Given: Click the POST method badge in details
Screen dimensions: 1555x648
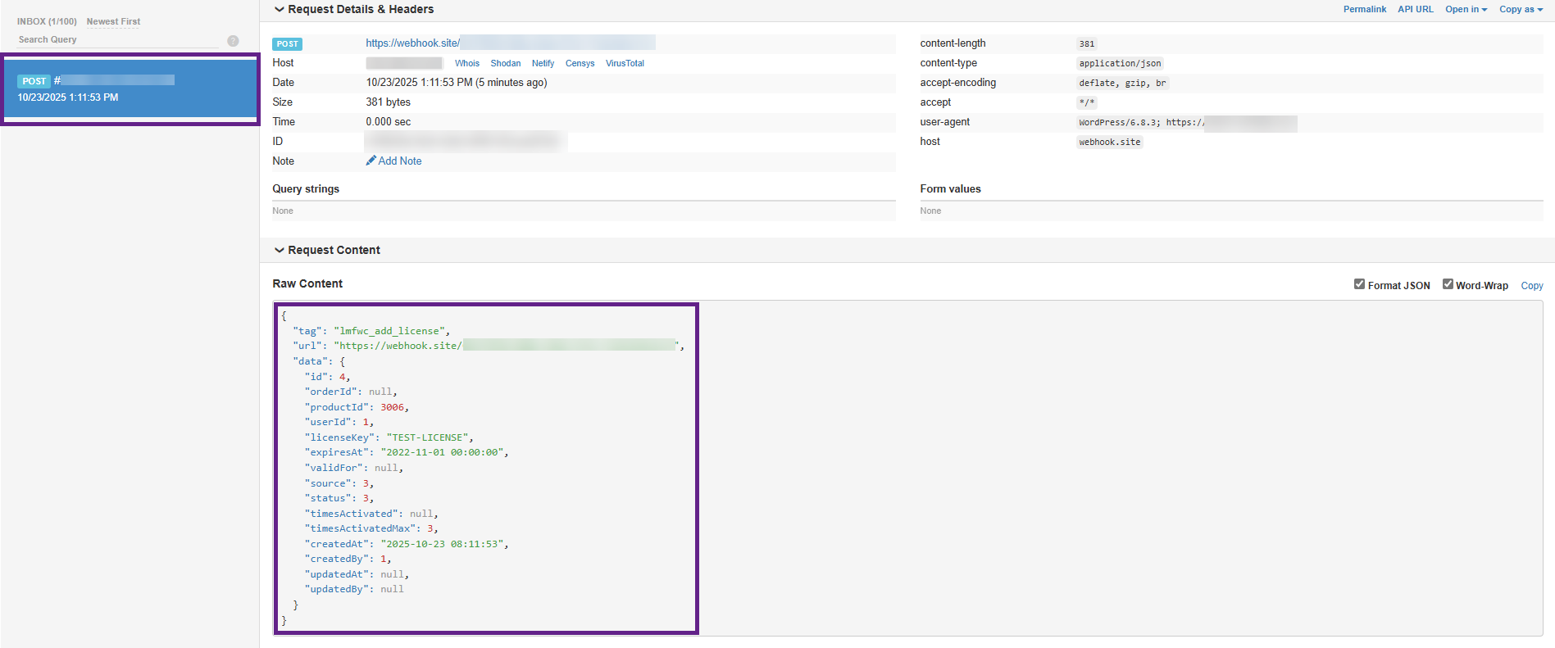Looking at the screenshot, I should [x=287, y=44].
